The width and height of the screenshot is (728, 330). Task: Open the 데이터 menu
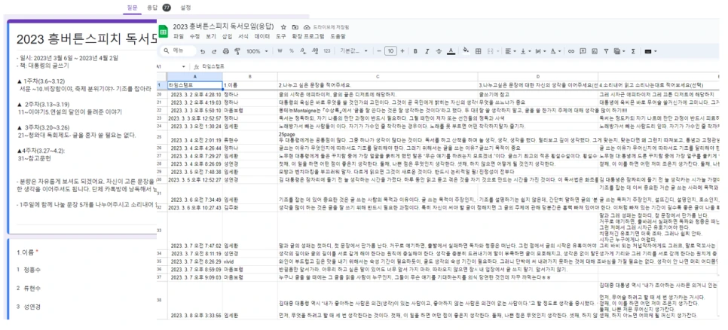click(262, 36)
